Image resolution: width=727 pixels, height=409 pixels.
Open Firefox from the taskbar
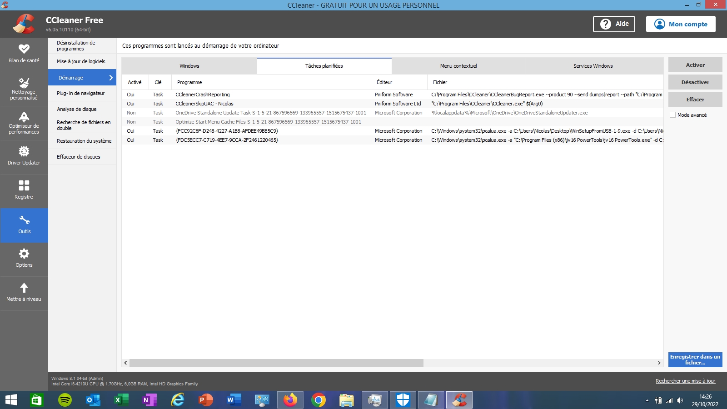(290, 400)
